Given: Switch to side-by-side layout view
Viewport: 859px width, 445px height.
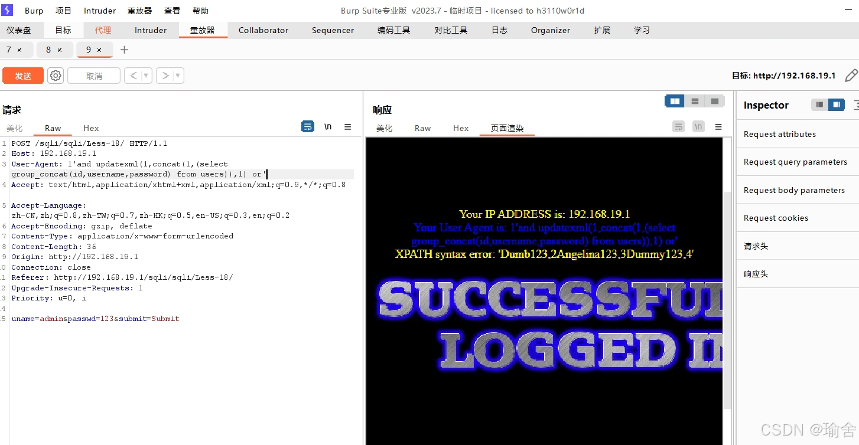Looking at the screenshot, I should click(x=675, y=102).
